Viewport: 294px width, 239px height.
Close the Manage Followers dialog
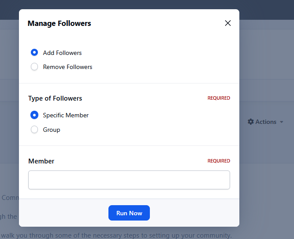(x=228, y=23)
